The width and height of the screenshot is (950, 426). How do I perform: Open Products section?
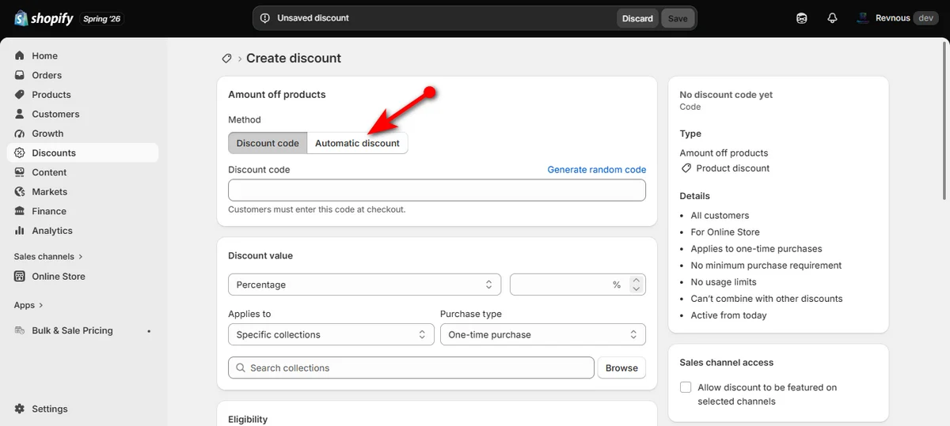pyautogui.click(x=83, y=95)
